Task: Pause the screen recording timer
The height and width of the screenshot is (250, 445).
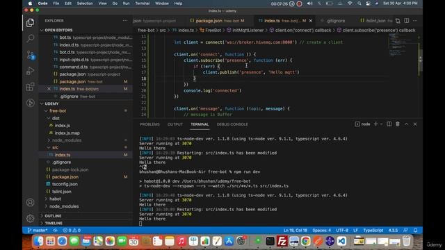Action: pos(292,3)
